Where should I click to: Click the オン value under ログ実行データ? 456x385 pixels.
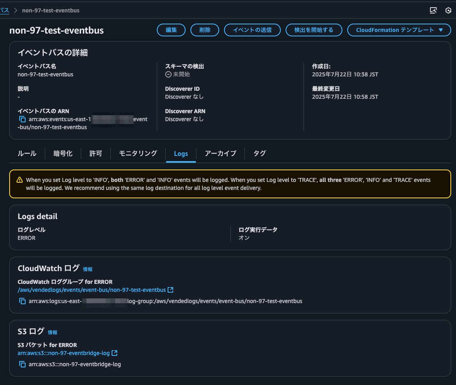[x=244, y=238]
